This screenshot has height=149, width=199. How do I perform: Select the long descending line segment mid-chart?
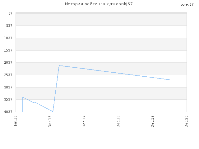tap(115, 73)
